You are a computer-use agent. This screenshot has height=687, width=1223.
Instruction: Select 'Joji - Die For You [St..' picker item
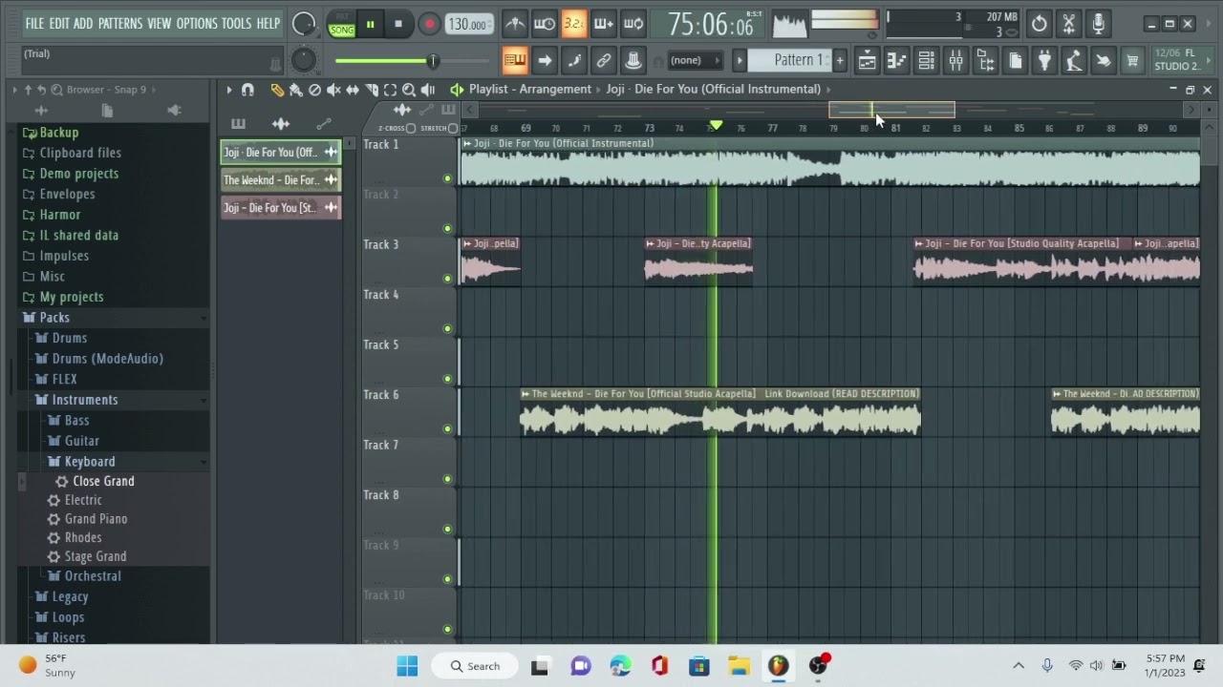click(x=281, y=208)
